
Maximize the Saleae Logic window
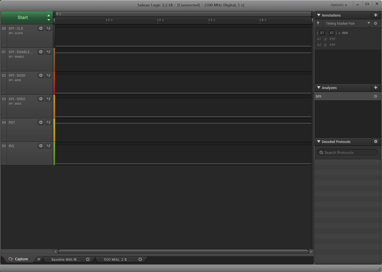[x=367, y=4]
